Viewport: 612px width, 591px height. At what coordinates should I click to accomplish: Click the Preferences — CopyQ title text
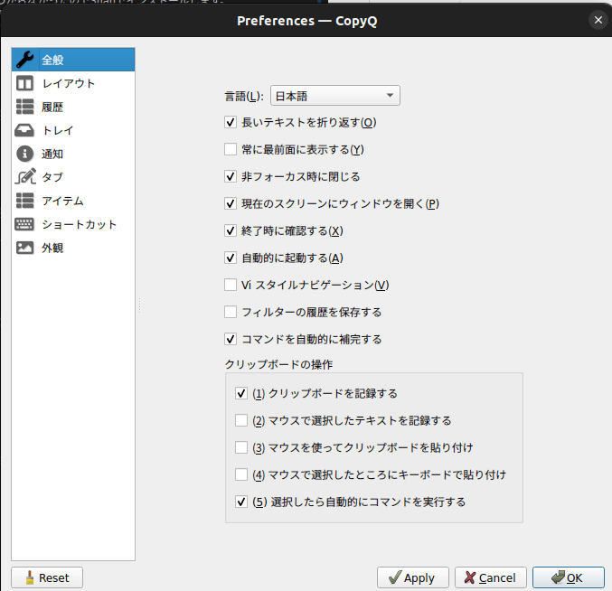point(307,21)
